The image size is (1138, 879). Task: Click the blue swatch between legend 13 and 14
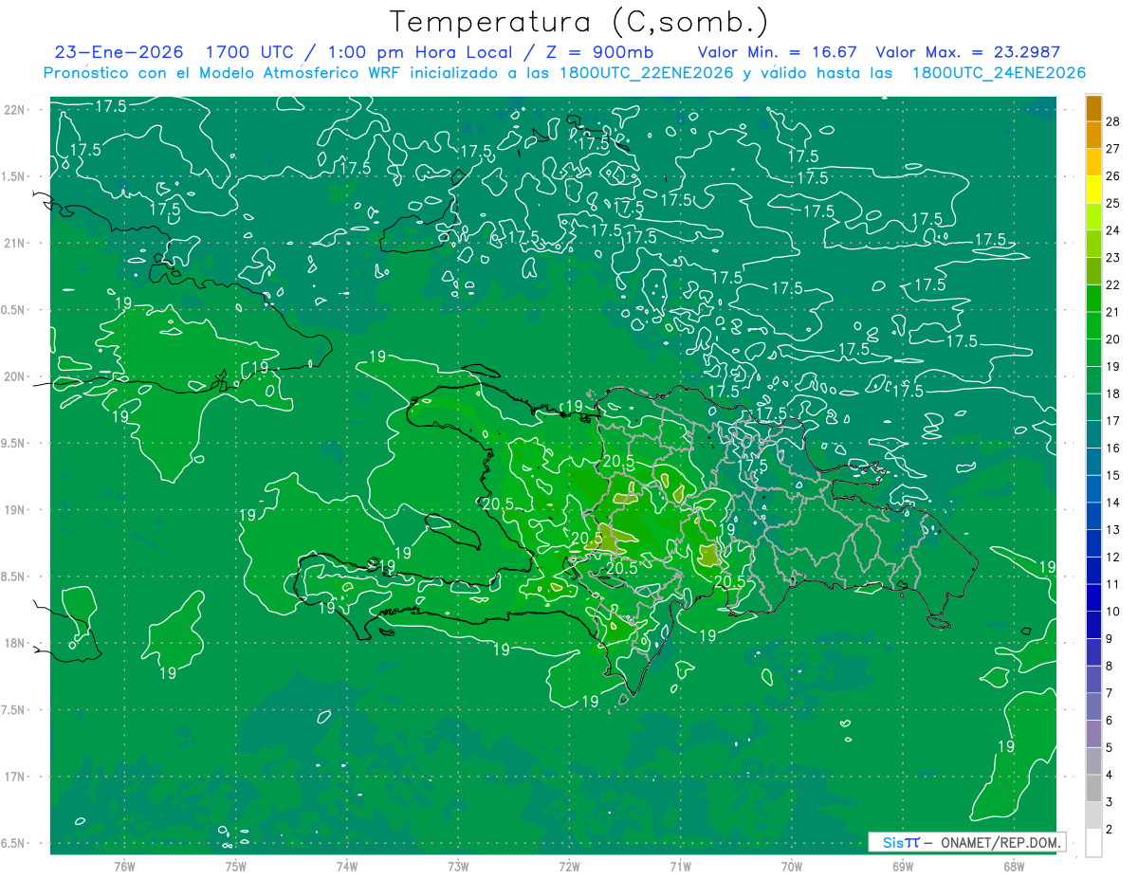(x=1093, y=516)
